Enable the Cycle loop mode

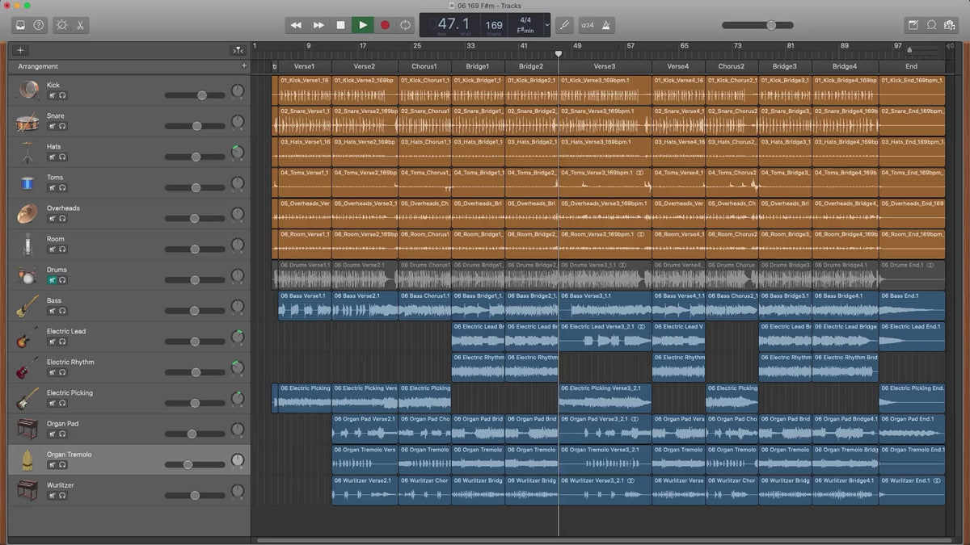click(x=406, y=25)
